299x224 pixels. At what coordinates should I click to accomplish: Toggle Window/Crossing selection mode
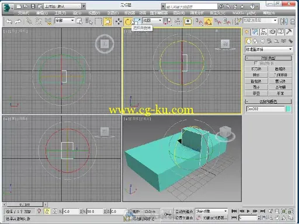coord(107,21)
